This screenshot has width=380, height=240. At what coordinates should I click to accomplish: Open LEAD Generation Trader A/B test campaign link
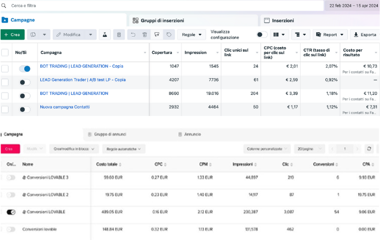click(83, 80)
